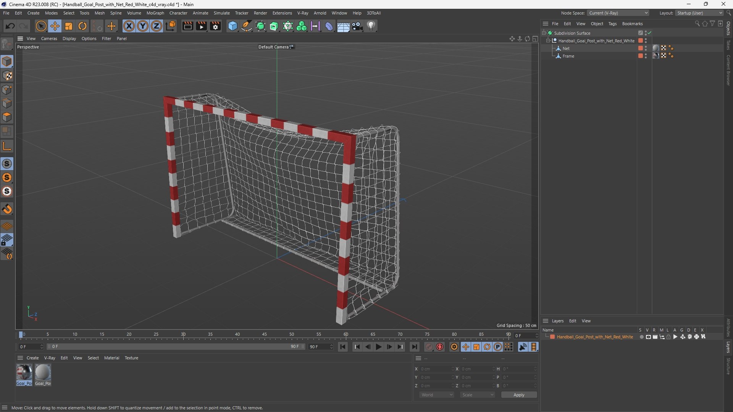Viewport: 733px width, 412px height.
Task: Add a Light object using the bulb icon
Action: coord(371,26)
